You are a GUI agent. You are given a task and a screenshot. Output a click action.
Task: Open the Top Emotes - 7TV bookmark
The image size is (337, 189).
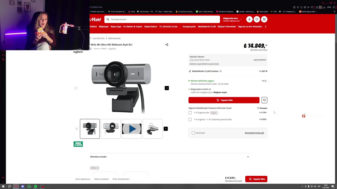point(145,12)
